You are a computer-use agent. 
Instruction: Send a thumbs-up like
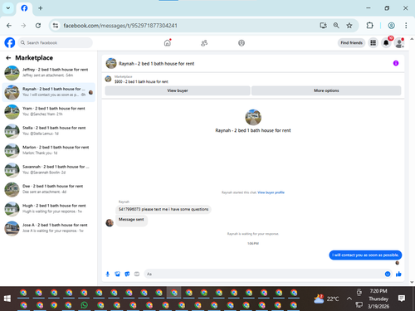pyautogui.click(x=398, y=274)
